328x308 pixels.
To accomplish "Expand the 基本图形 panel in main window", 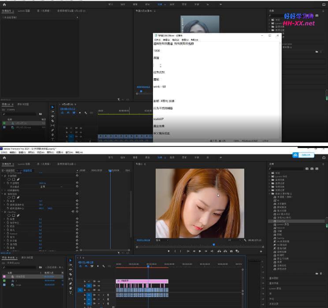I will click(x=274, y=278).
